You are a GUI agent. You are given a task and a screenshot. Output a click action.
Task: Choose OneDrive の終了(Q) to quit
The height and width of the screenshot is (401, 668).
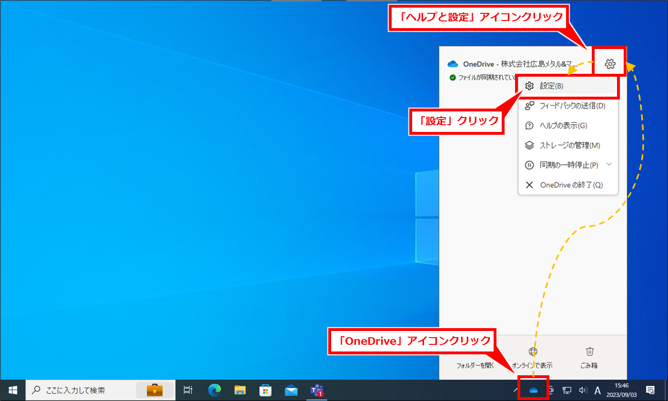click(568, 185)
